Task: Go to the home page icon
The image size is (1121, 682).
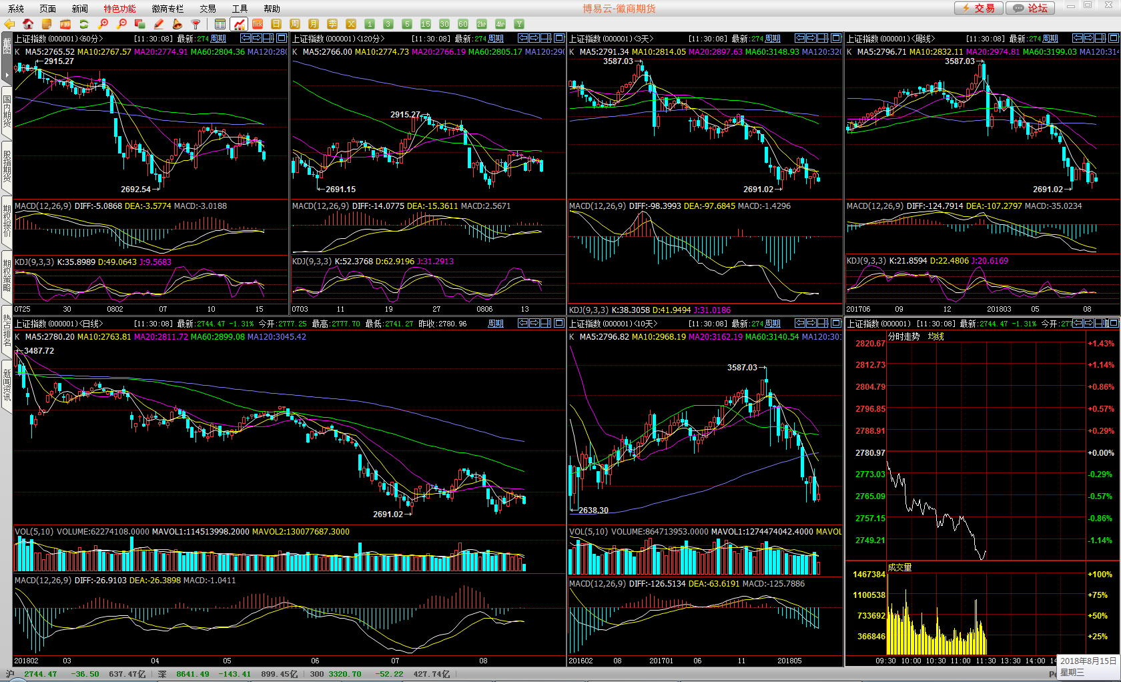Action: point(28,24)
